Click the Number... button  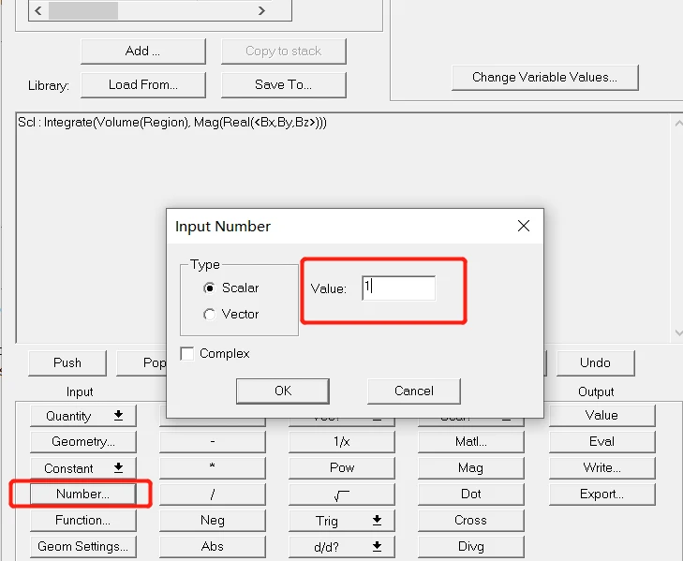pyautogui.click(x=83, y=494)
